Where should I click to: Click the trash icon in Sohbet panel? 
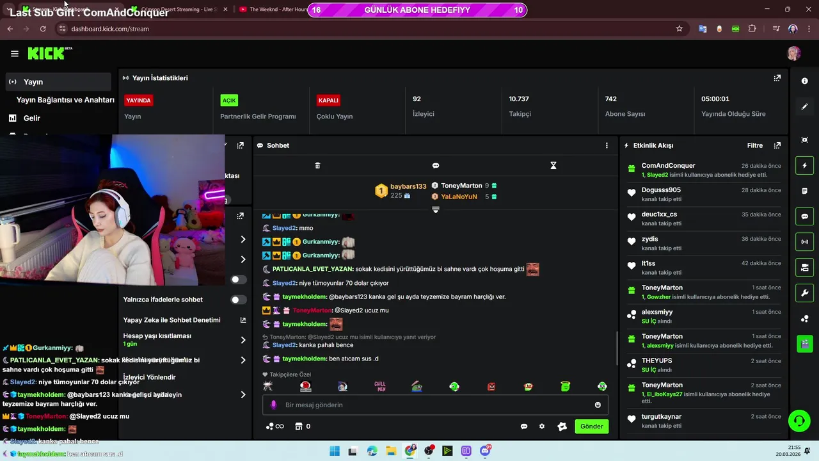[317, 165]
